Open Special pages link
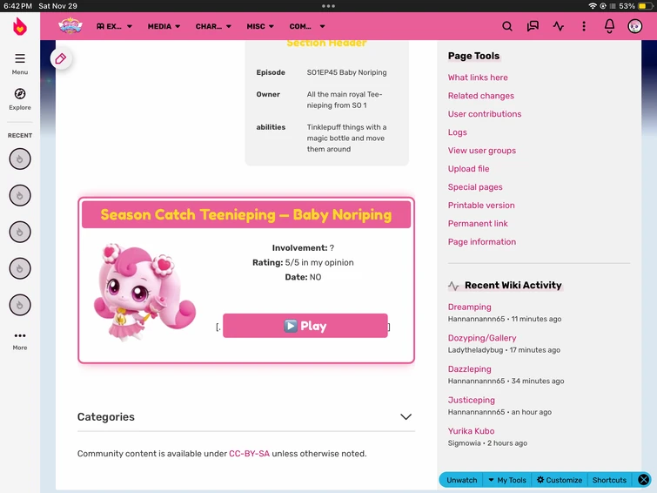Viewport: 657px width, 493px height. 475,187
